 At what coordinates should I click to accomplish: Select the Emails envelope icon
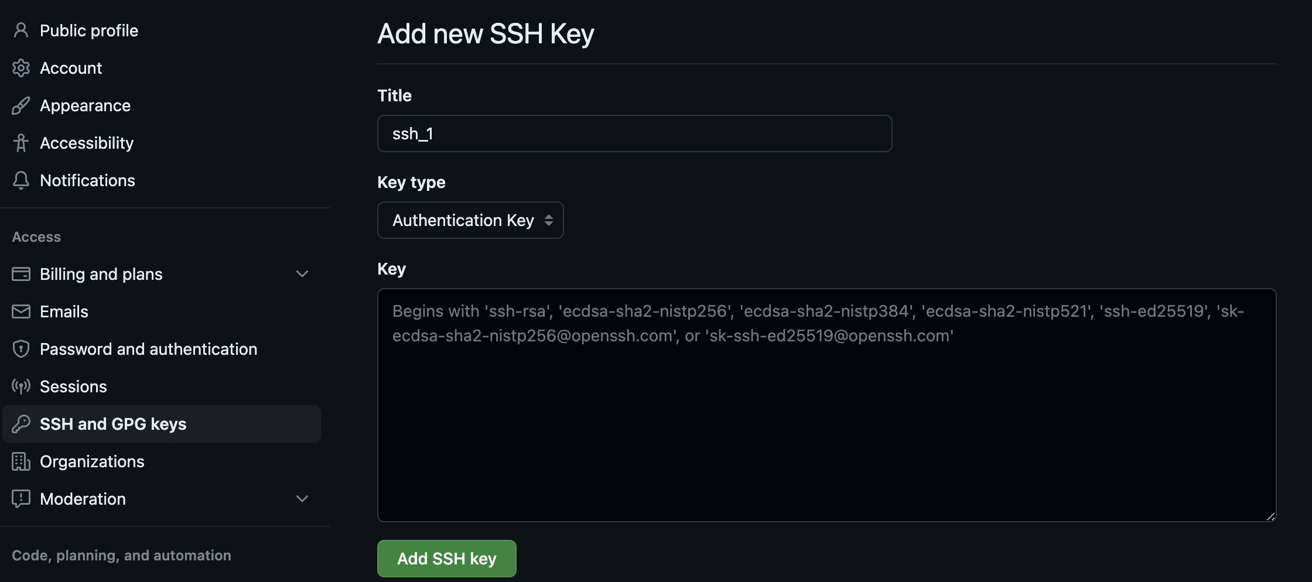21,311
